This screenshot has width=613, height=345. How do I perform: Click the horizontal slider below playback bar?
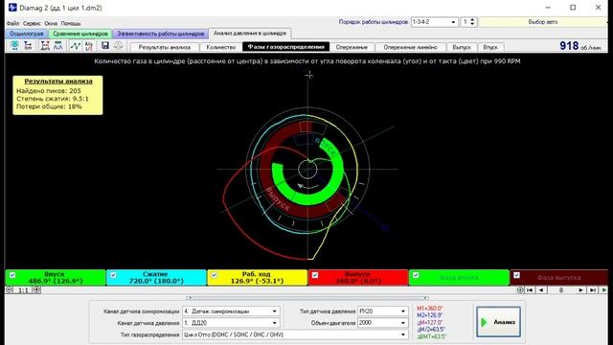pyautogui.click(x=306, y=298)
